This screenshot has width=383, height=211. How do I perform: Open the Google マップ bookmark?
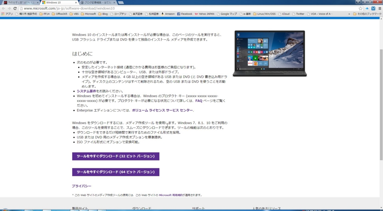pyautogui.click(x=227, y=14)
